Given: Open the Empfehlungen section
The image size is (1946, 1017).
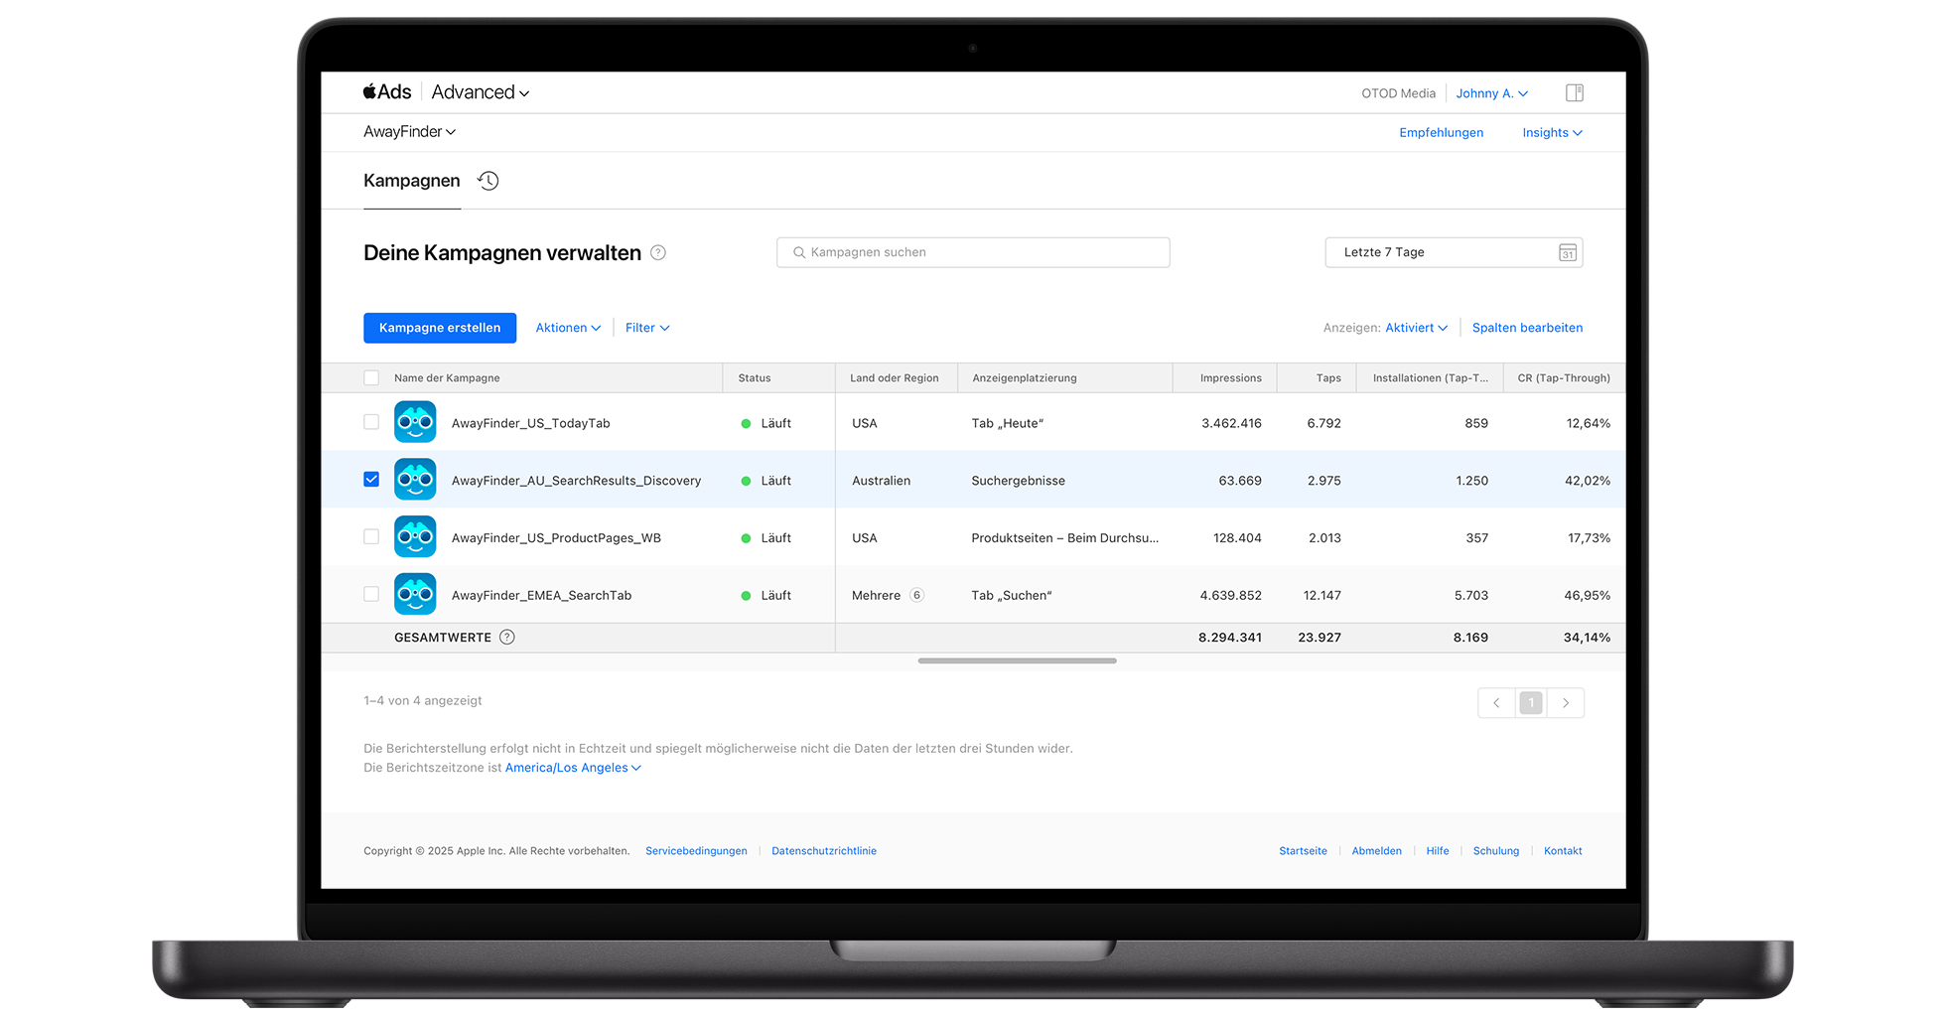Looking at the screenshot, I should [x=1441, y=133].
